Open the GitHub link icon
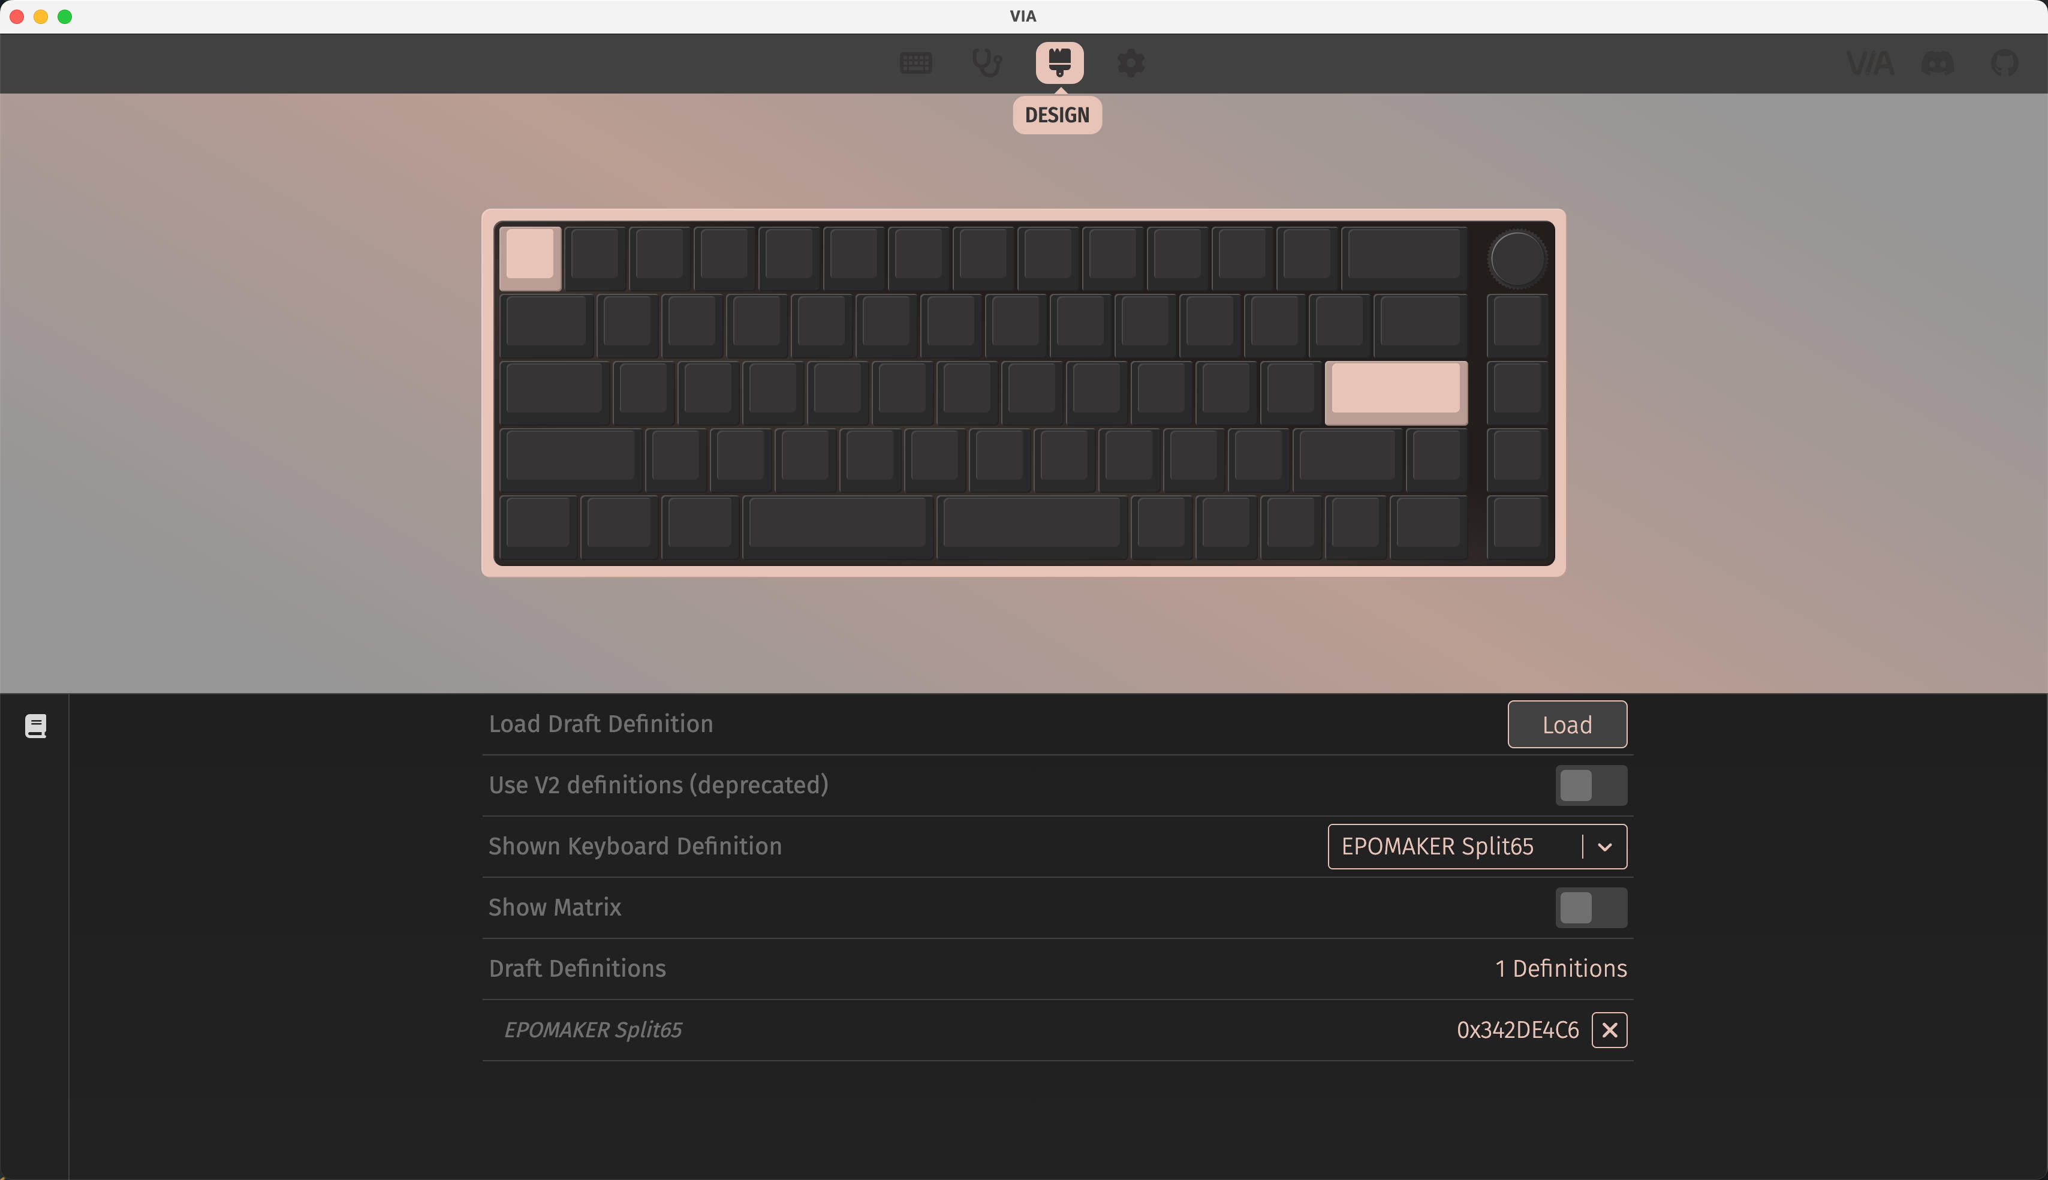This screenshot has height=1180, width=2048. click(2005, 63)
